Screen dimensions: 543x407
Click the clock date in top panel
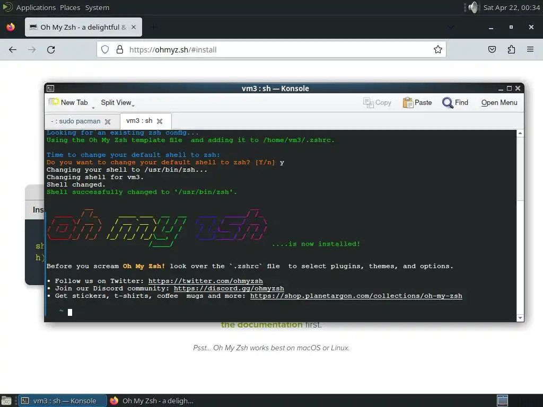pyautogui.click(x=512, y=7)
